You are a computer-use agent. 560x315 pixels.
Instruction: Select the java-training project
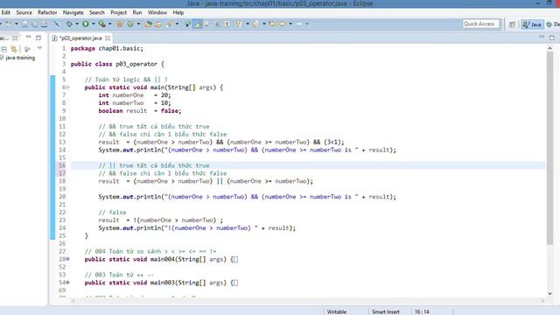(x=20, y=58)
